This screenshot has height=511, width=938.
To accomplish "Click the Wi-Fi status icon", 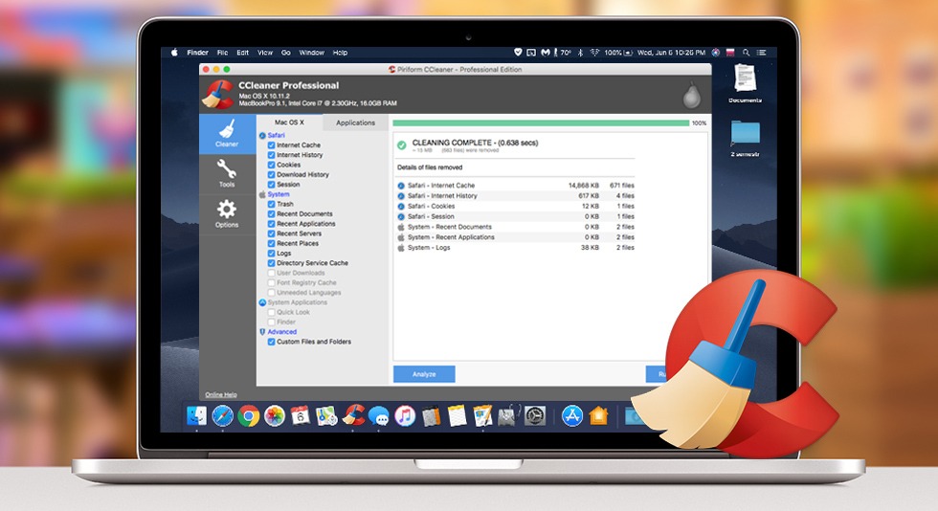I will 594,53.
